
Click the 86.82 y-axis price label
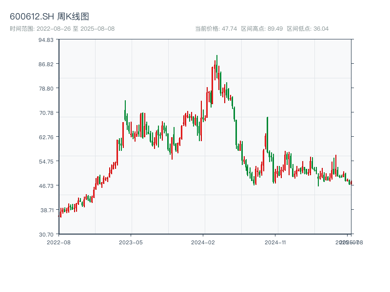coord(46,64)
